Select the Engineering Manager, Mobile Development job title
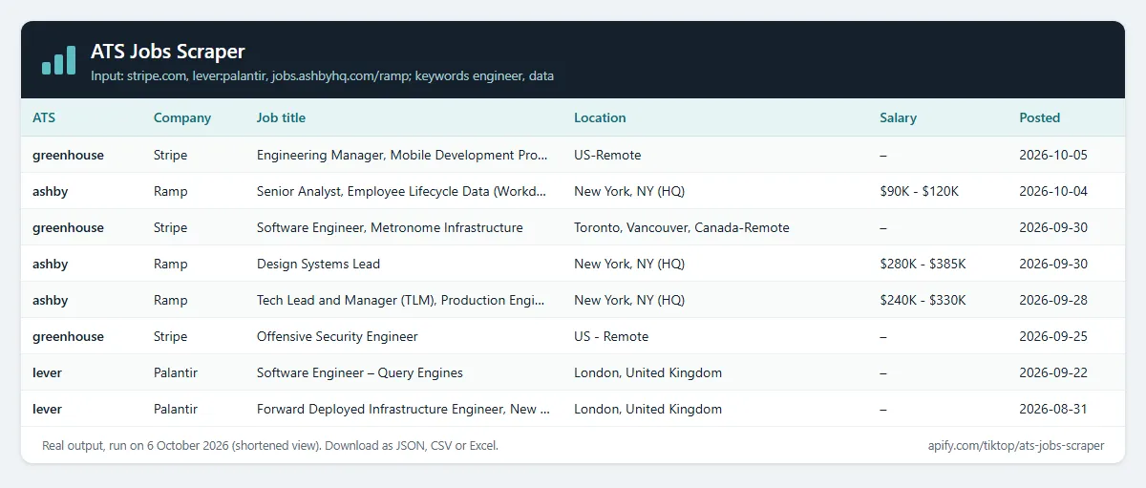The width and height of the screenshot is (1146, 488). click(403, 154)
